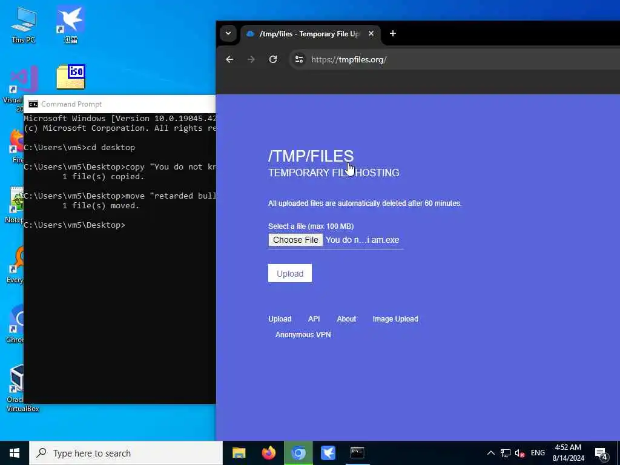Viewport: 620px width, 465px height.
Task: Open the browser tab search dropdown
Action: 228,34
